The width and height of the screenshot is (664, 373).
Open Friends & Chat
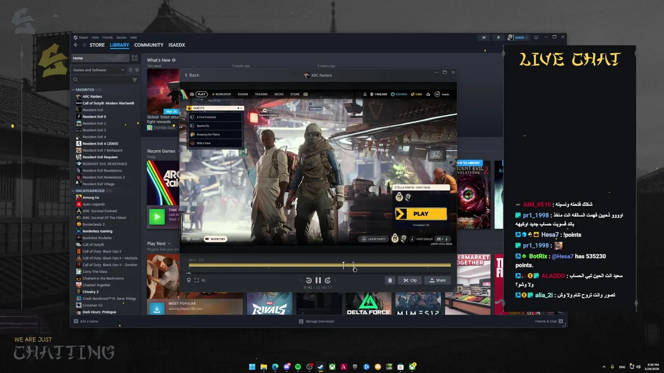pyautogui.click(x=549, y=321)
